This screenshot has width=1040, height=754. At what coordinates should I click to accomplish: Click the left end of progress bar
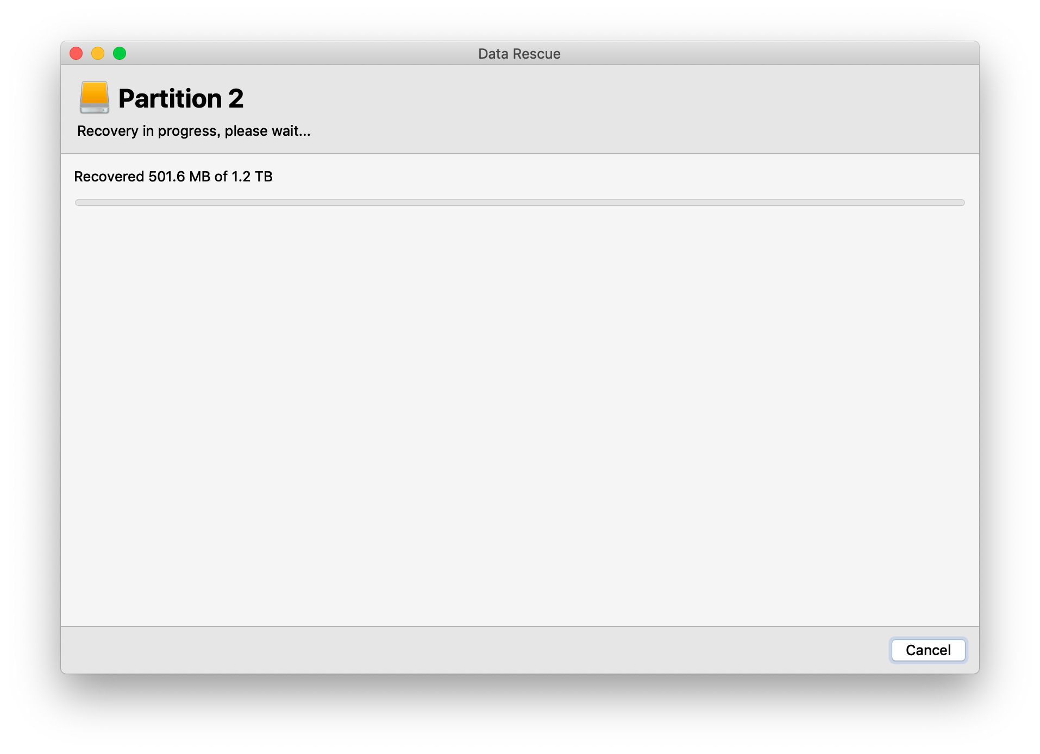[x=78, y=203]
